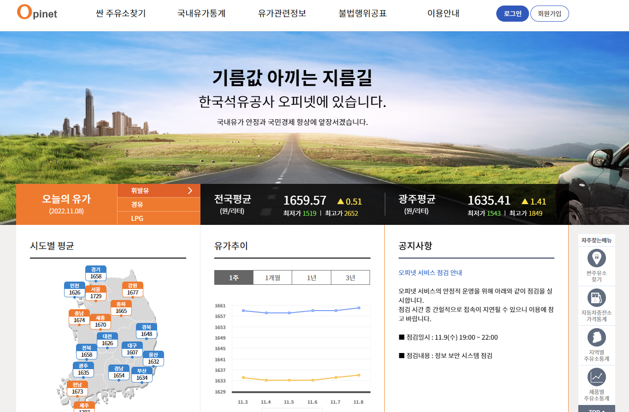Open the 싼 주유소찾기 menu

tap(121, 13)
